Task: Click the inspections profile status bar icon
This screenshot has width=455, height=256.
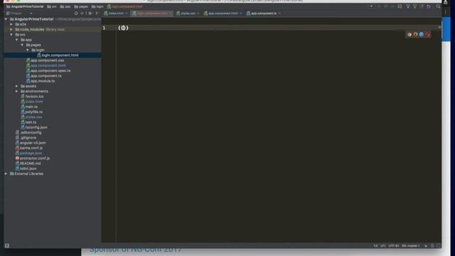Action: point(432,246)
